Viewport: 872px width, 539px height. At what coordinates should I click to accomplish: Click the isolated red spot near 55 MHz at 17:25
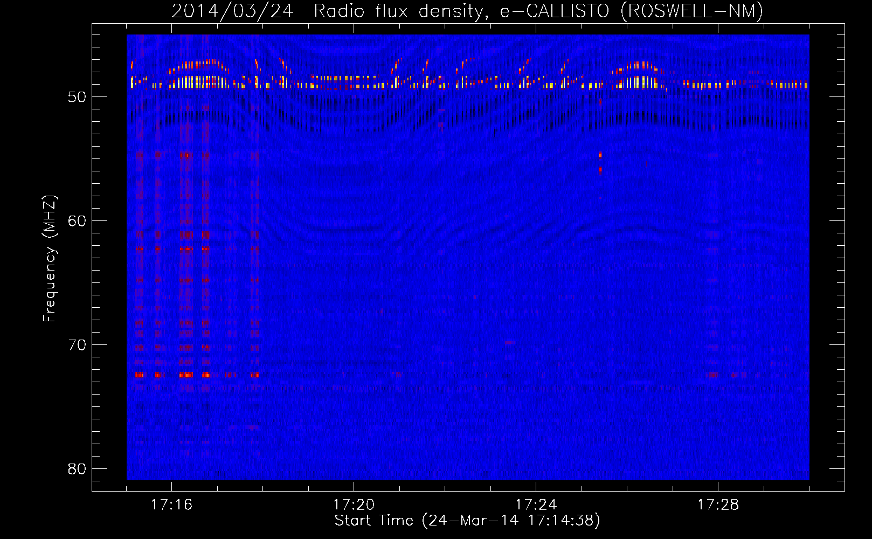(600, 155)
